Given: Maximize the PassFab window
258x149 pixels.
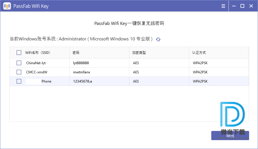Looking at the screenshot, I should tap(242, 6).
